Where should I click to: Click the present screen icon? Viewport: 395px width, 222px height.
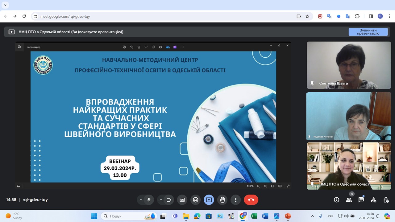point(209,200)
